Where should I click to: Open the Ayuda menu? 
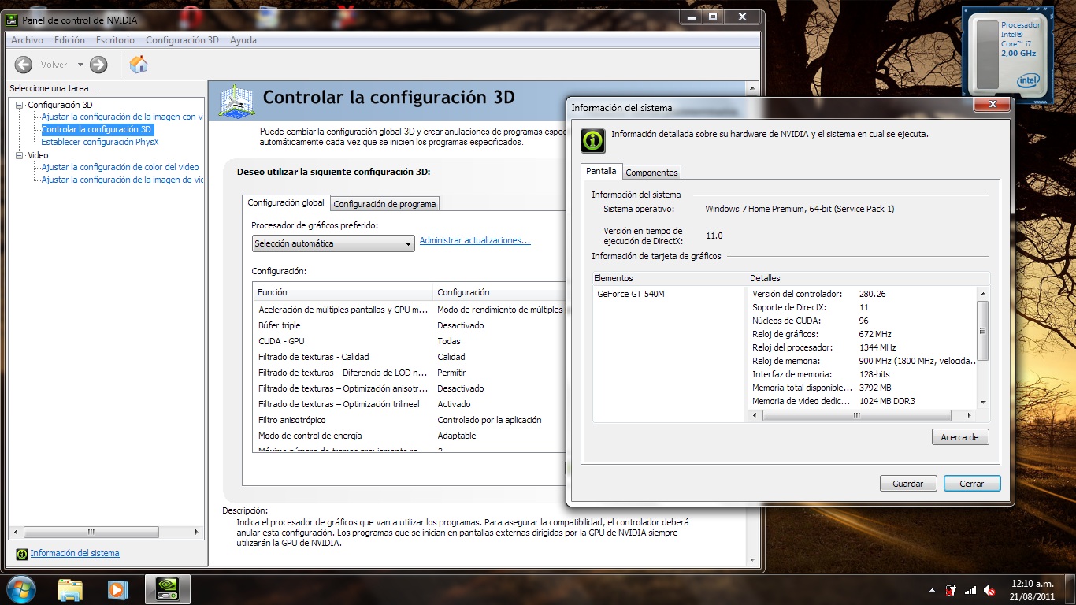pyautogui.click(x=243, y=40)
